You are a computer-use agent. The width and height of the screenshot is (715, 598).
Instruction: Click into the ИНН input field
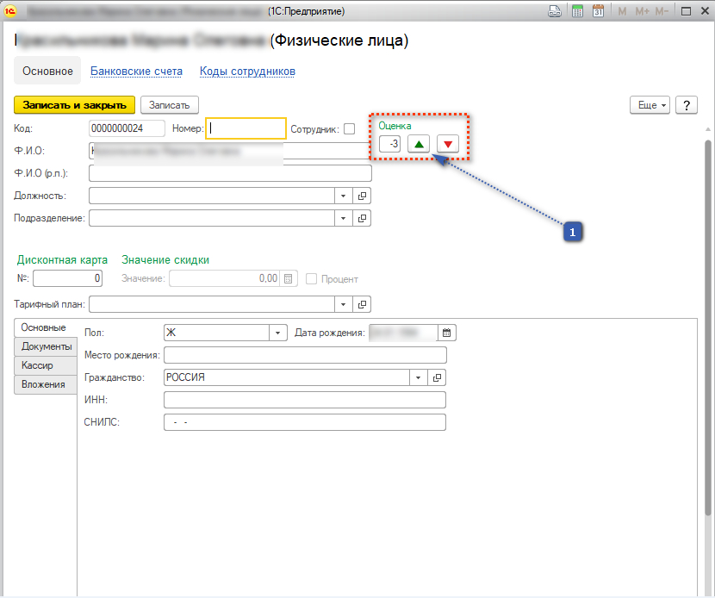(304, 400)
